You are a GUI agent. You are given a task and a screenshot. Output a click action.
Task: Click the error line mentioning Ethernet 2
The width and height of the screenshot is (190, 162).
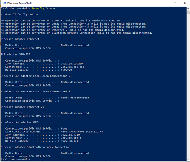coord(62,30)
